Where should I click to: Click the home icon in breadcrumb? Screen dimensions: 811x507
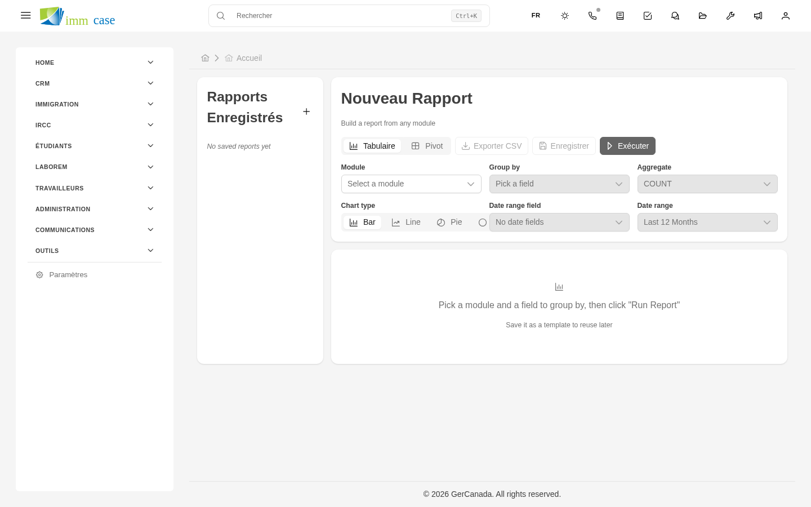point(205,58)
